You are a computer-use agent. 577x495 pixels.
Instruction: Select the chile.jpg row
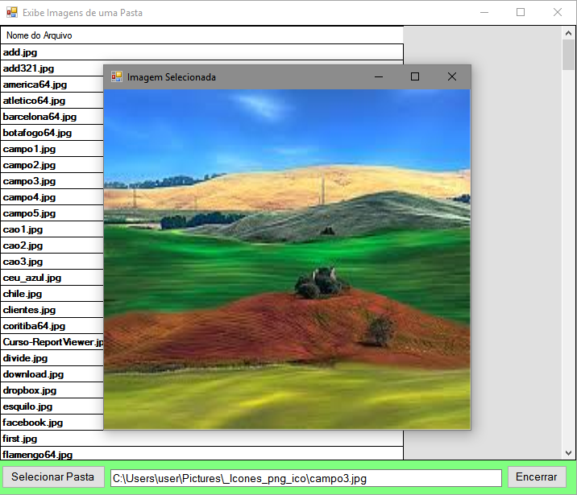pos(52,294)
